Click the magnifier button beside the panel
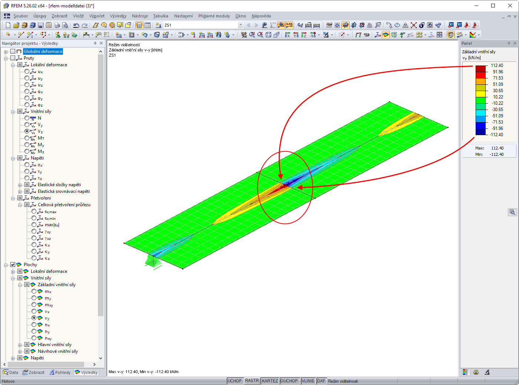The width and height of the screenshot is (519, 385). point(512,212)
